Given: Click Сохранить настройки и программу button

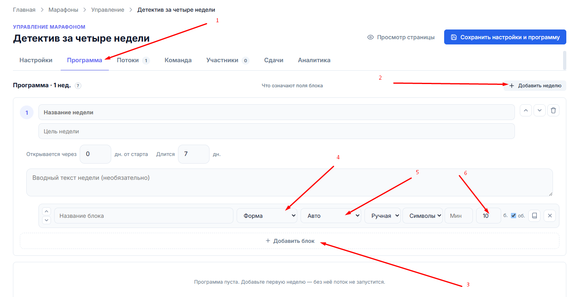Looking at the screenshot, I should (505, 37).
